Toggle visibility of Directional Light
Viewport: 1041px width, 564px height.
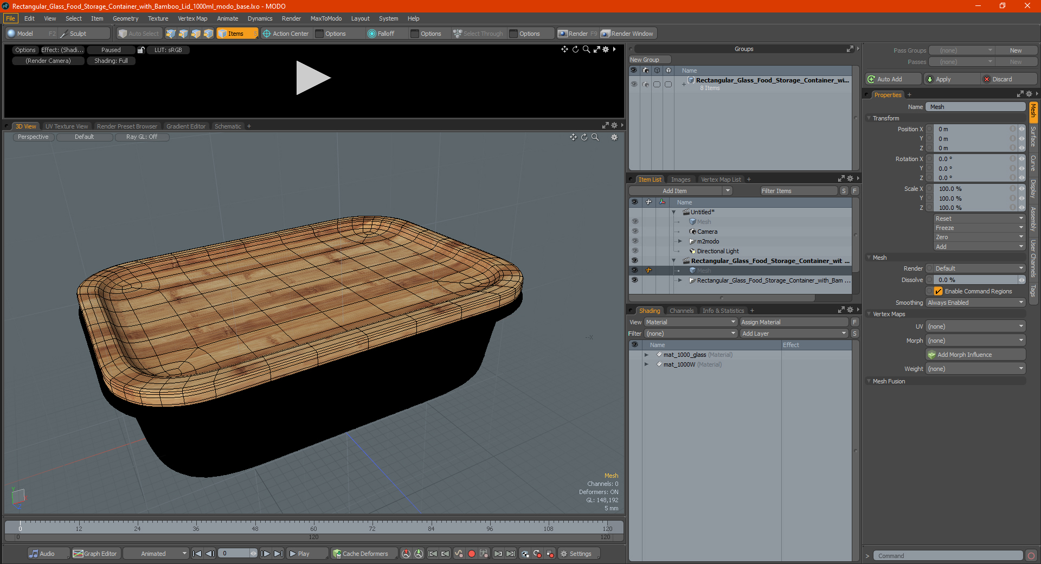(x=634, y=251)
